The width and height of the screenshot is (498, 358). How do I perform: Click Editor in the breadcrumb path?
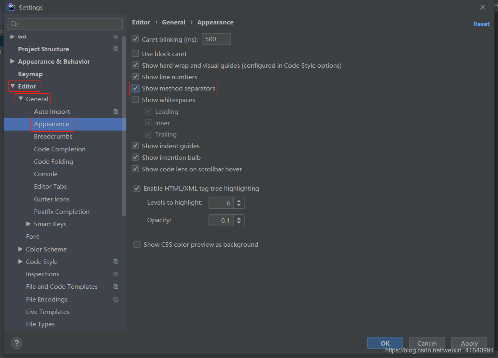pos(141,22)
